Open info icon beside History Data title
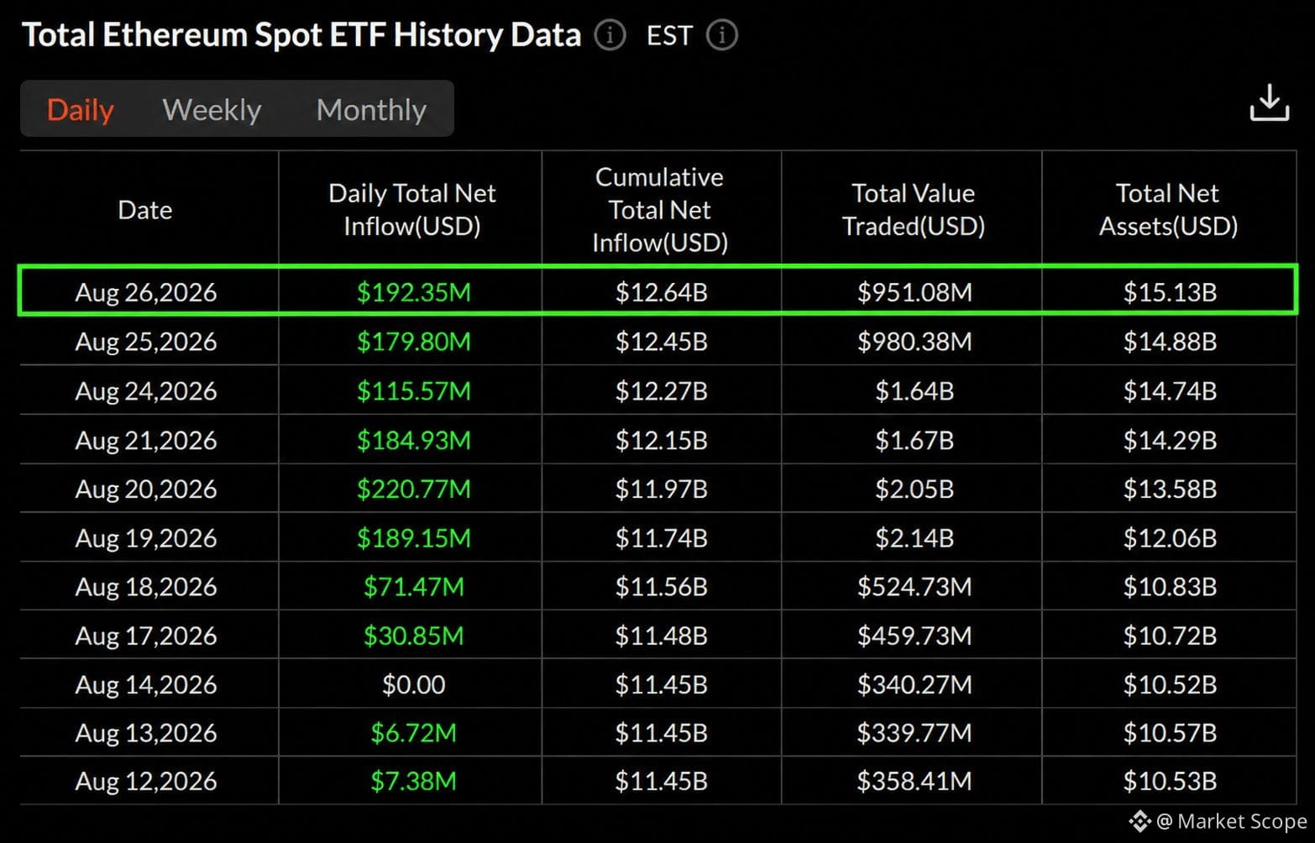This screenshot has width=1315, height=843. [610, 35]
